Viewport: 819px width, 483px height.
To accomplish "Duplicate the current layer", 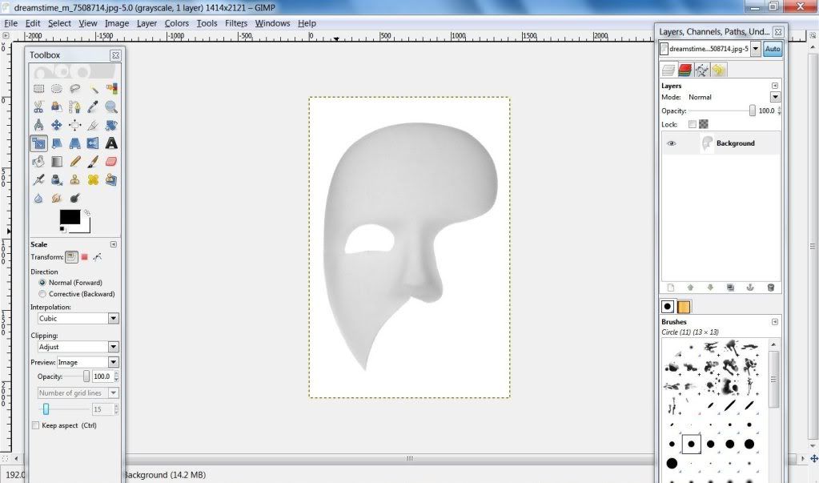I will click(x=730, y=288).
